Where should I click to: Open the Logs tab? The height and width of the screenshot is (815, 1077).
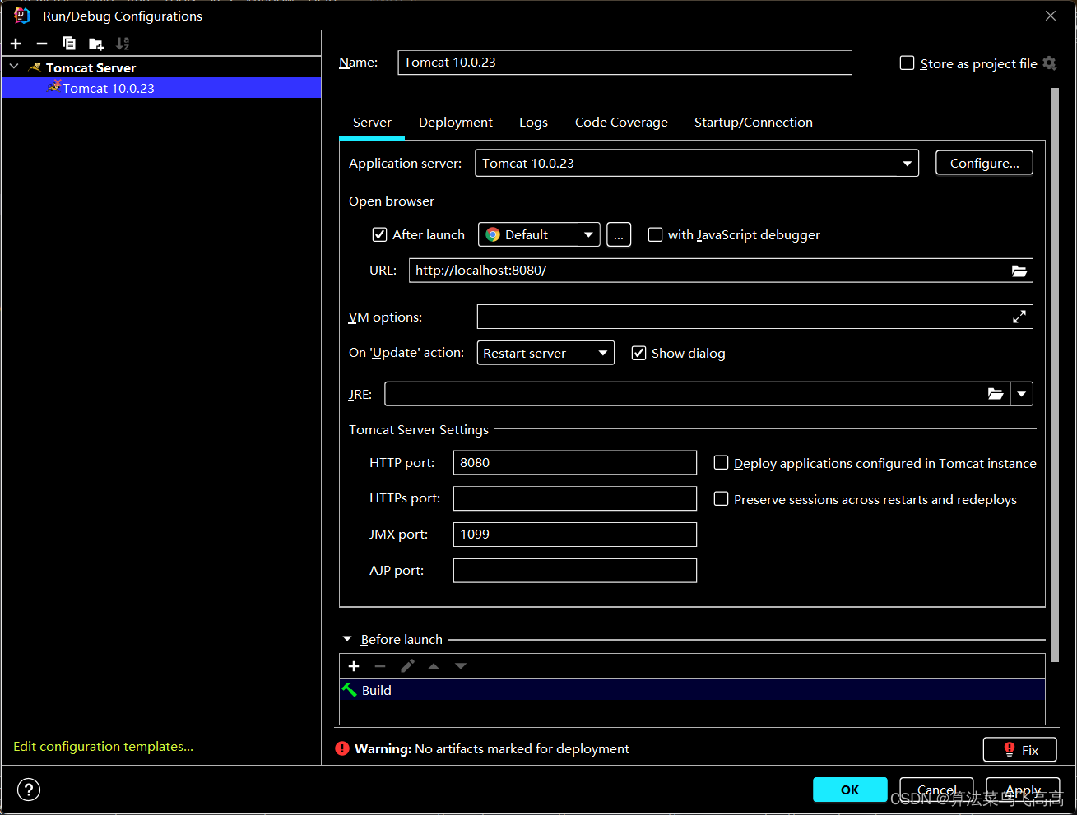[533, 123]
